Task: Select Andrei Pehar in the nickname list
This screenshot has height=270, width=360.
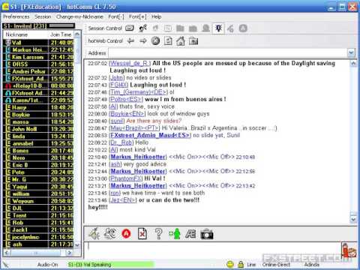Action: click(x=39, y=71)
